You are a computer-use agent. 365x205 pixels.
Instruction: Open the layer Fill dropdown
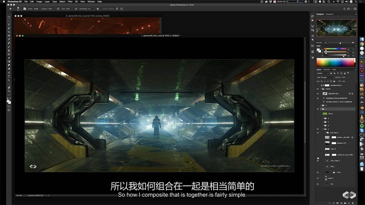click(x=348, y=82)
